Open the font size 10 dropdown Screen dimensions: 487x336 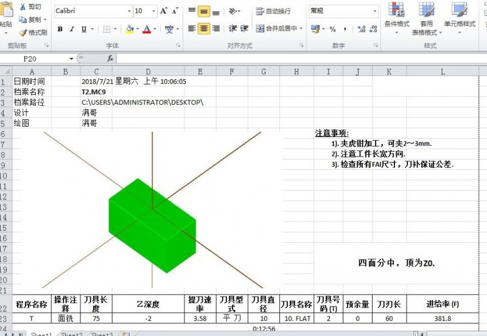click(x=154, y=11)
